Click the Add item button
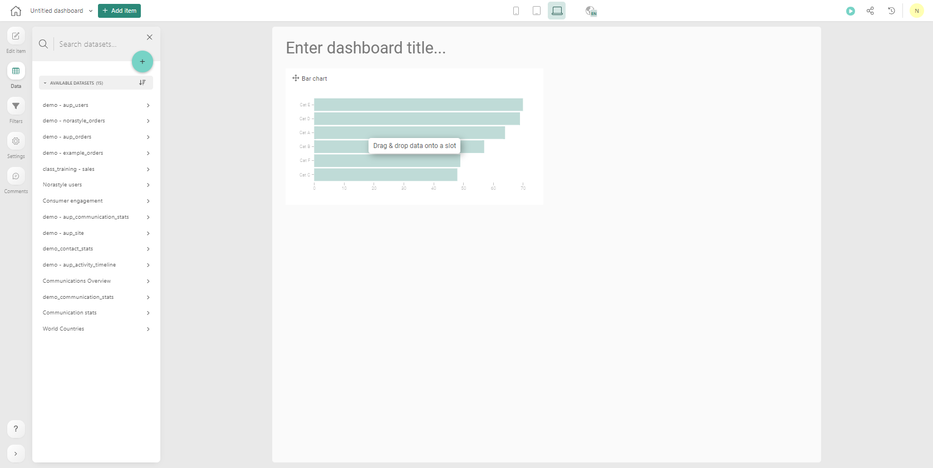The width and height of the screenshot is (933, 468). tap(119, 11)
